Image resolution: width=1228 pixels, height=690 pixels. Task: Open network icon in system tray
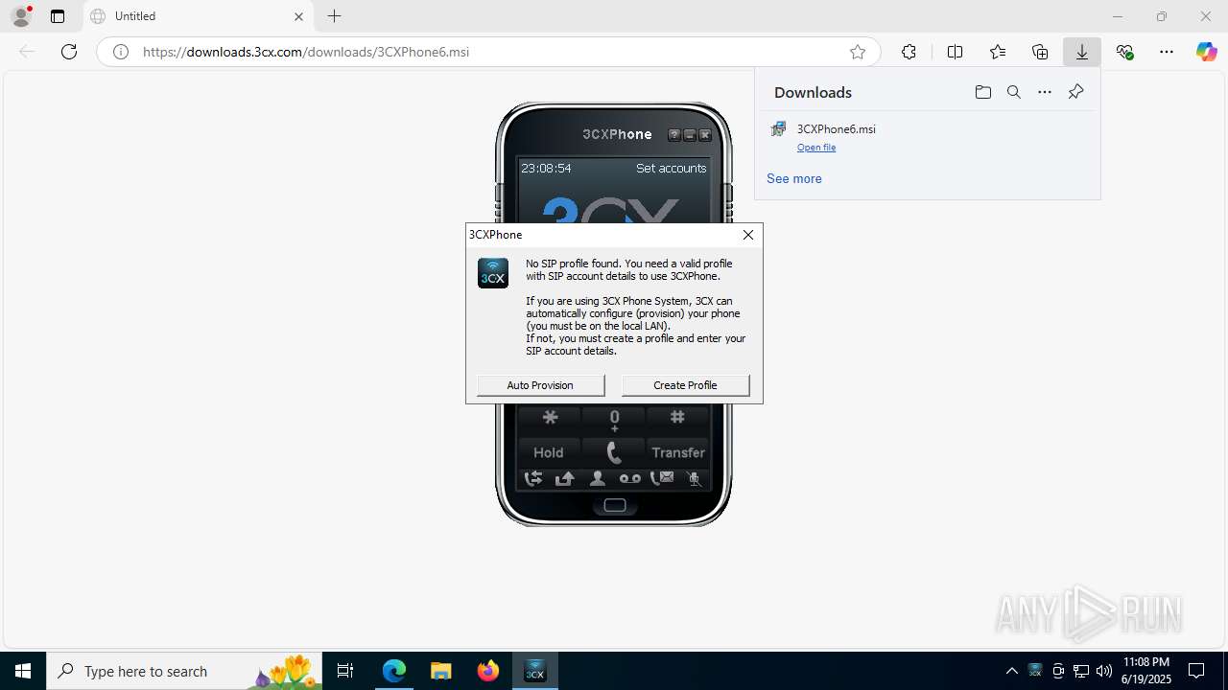[1081, 671]
